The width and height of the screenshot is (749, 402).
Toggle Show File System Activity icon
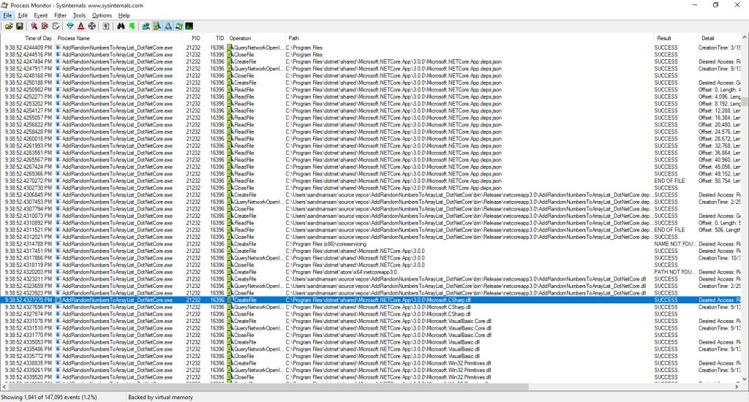pos(157,26)
